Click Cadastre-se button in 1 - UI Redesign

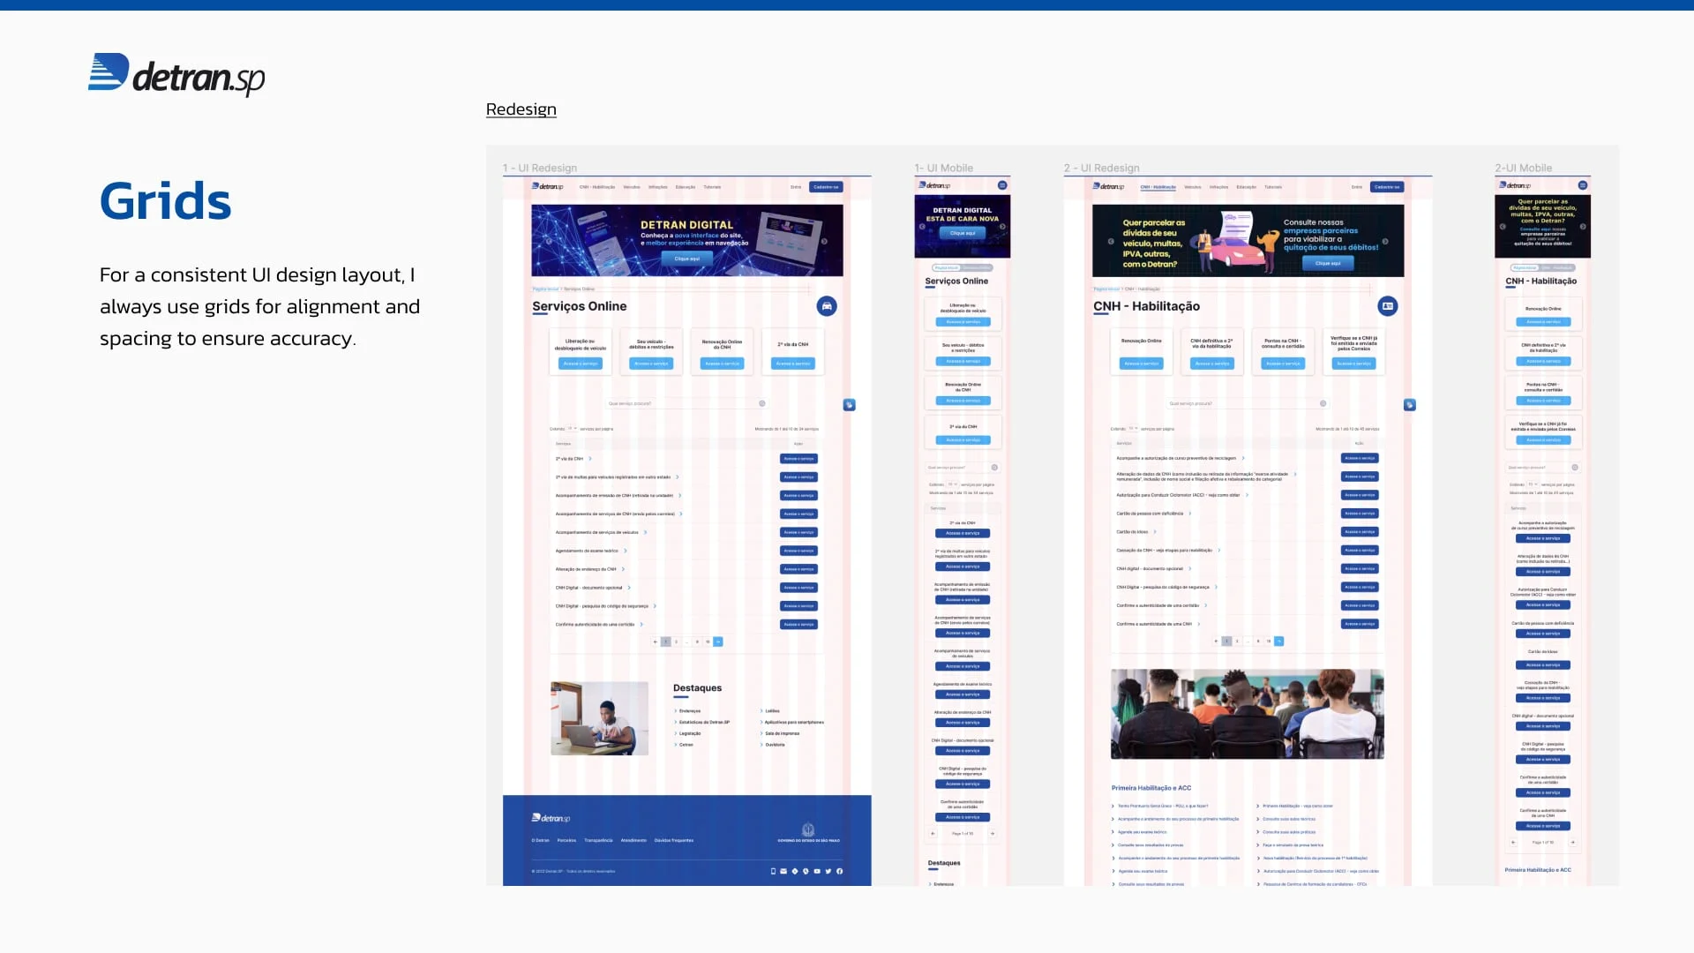tap(826, 187)
